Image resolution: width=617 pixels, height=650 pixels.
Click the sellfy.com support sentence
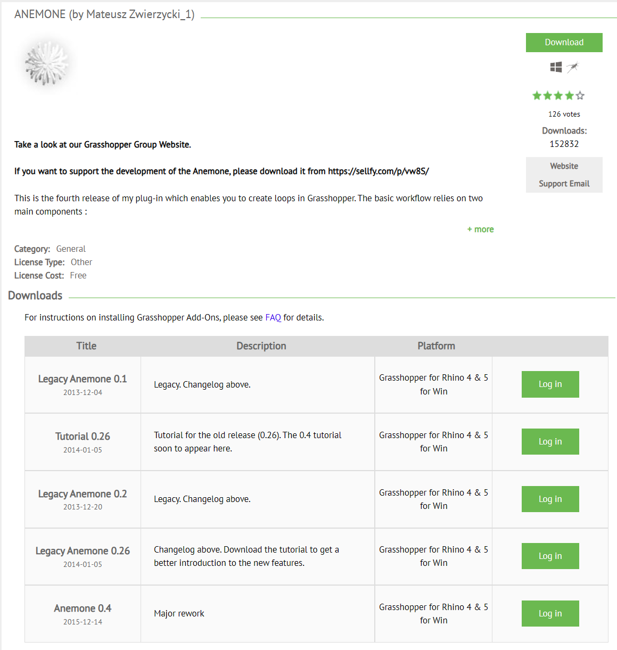coord(221,171)
